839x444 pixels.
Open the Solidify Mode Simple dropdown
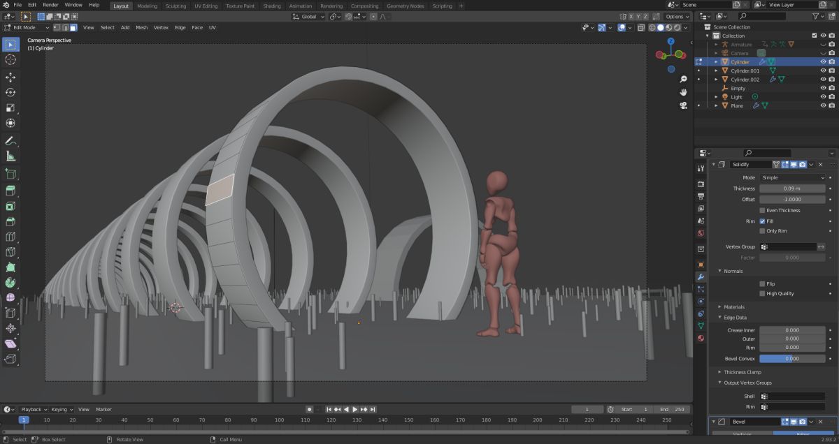click(792, 178)
